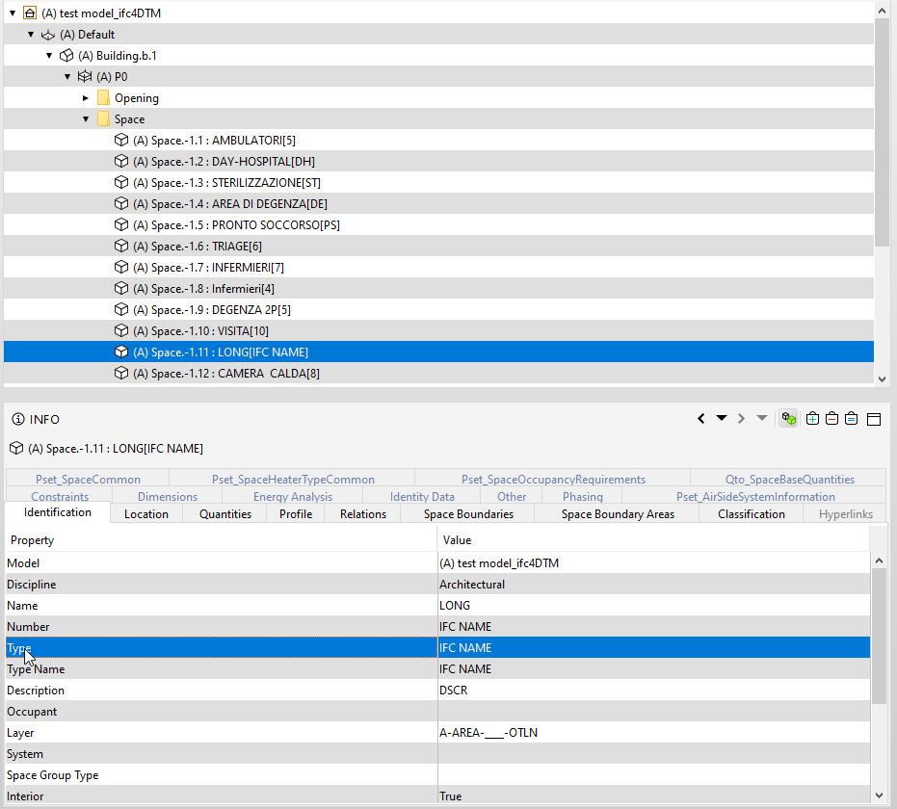The image size is (897, 809).
Task: Click the cube icon of Space.-1.8 Infermieri
Action: (x=121, y=288)
